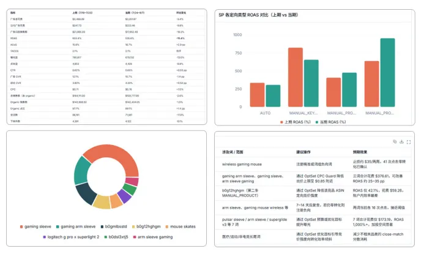The height and width of the screenshot is (254, 424).
Task: Click the CPC row label in metrics table
Action: click(13, 89)
